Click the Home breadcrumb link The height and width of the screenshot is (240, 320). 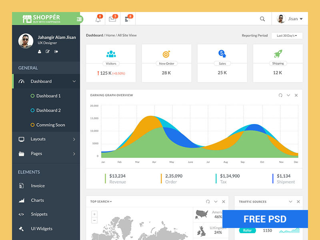[x=110, y=35]
